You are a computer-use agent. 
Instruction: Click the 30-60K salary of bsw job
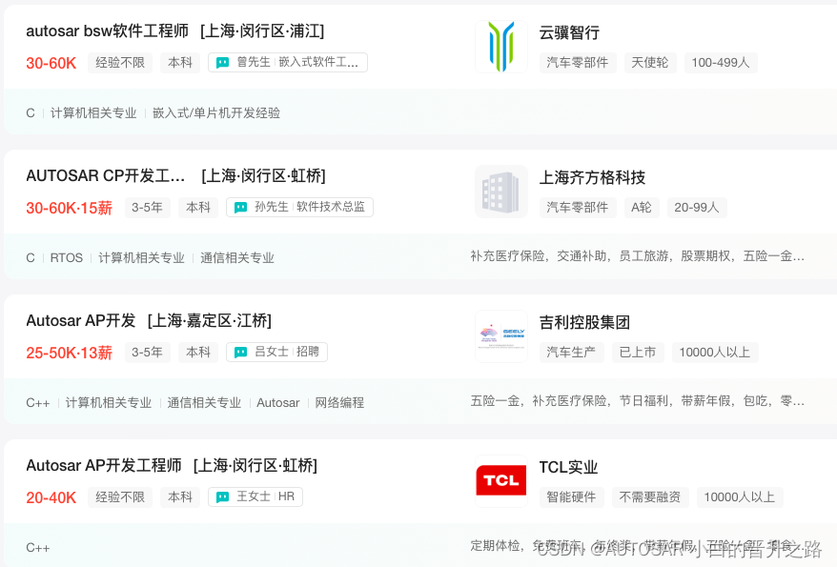(x=51, y=63)
